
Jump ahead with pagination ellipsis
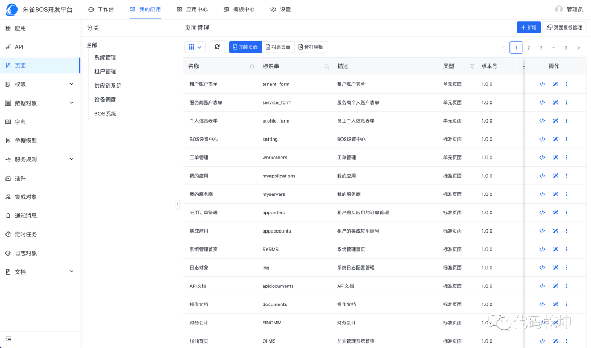(553, 48)
